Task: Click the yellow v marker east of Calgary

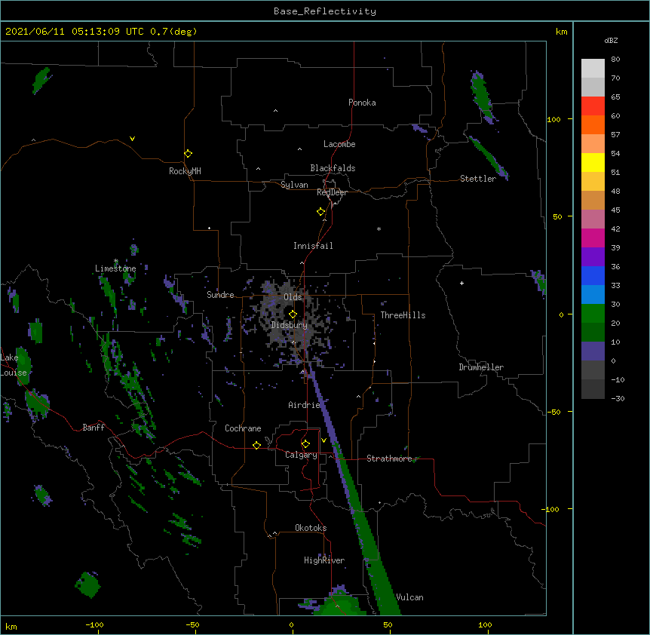Action: tap(323, 440)
